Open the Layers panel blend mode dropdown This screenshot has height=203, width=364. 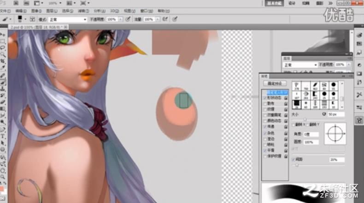(299, 65)
